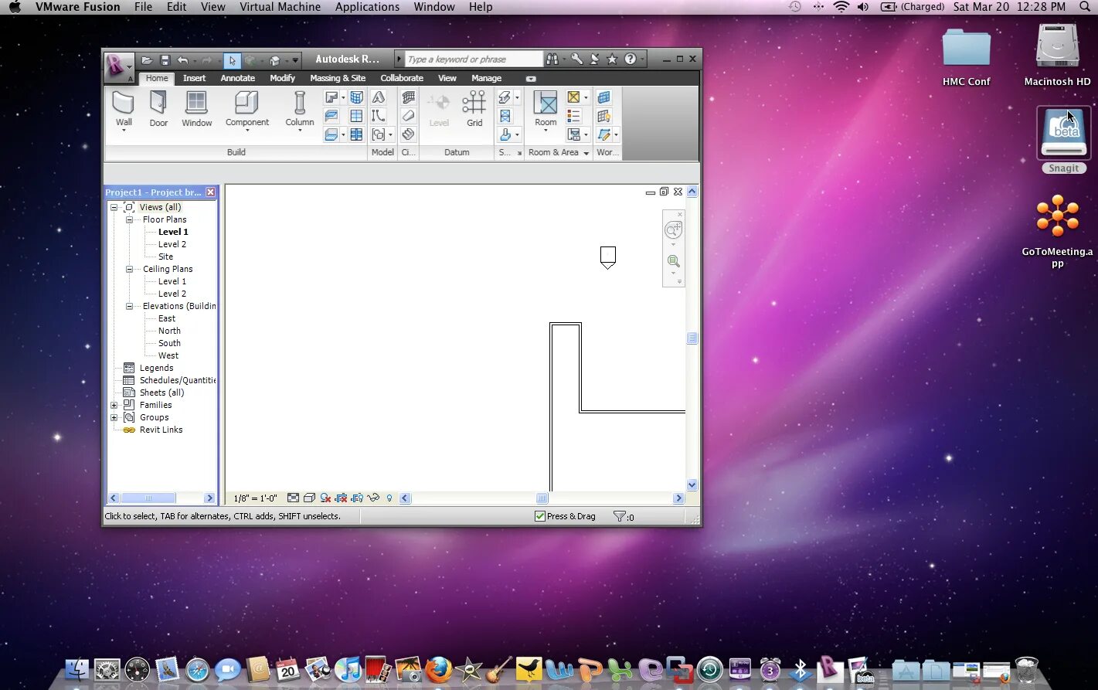This screenshot has width=1098, height=690.
Task: Open the North elevation view
Action: 169,331
